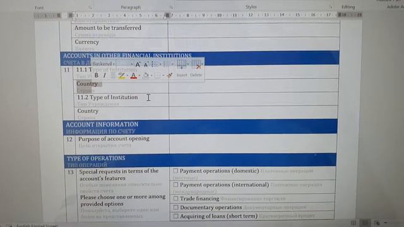Open the delete table dropdown arrow
Viewport: 404px width, 227px height.
click(x=203, y=64)
